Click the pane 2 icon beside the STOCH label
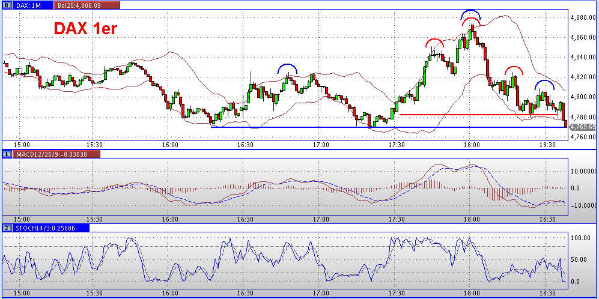599x299 pixels. tap(7, 228)
